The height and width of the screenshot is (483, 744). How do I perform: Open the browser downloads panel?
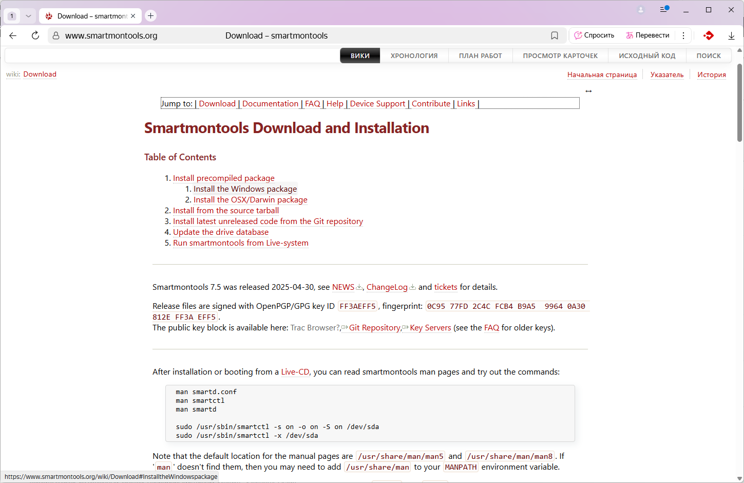(731, 35)
